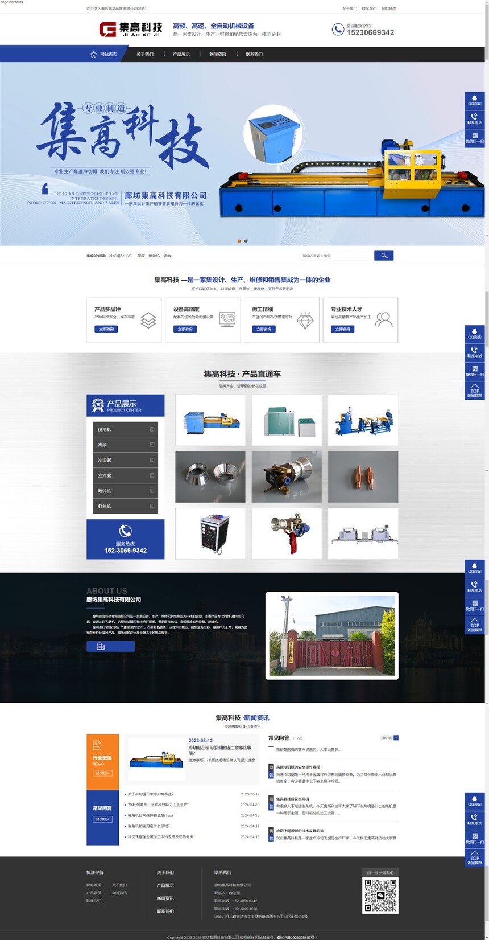Expand the 倒角机 product category
This screenshot has width=489, height=940.
tap(152, 429)
